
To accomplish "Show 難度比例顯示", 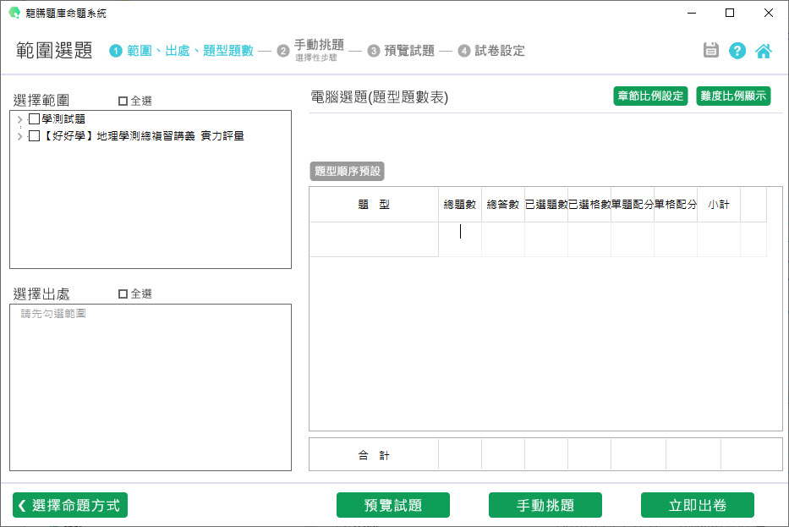I will [x=733, y=96].
